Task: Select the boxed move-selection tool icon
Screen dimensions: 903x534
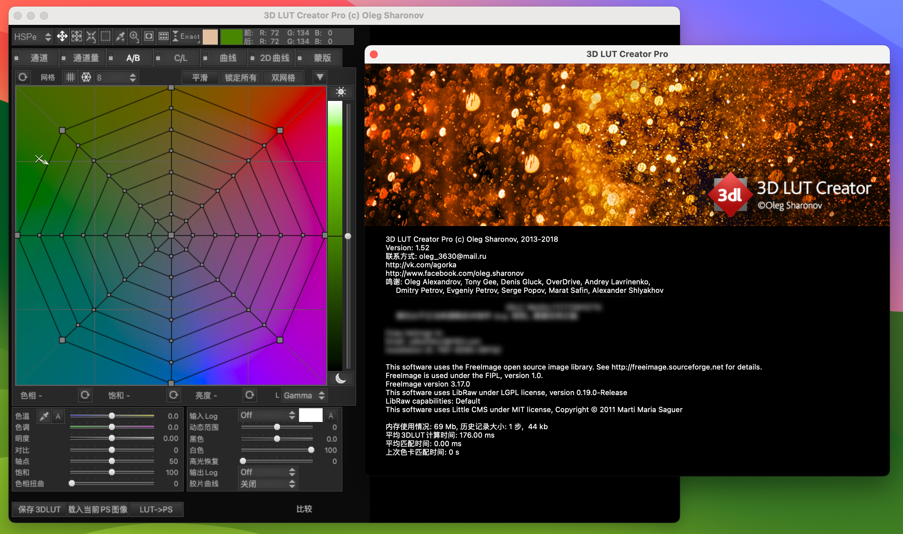Action: [x=77, y=36]
